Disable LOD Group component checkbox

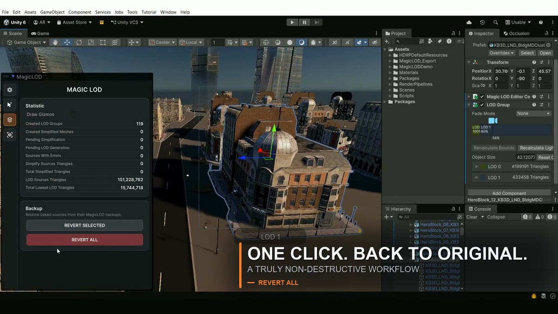(482, 105)
